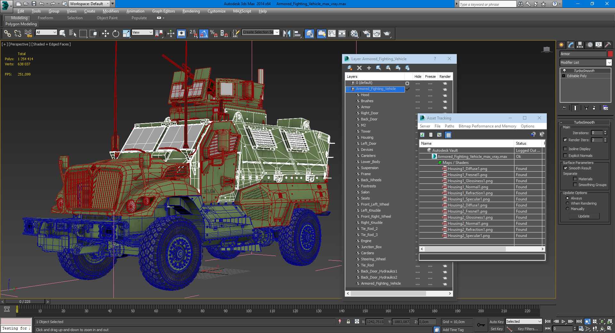This screenshot has height=333, width=615.
Task: Pin the modifier stack
Action: pos(564,108)
